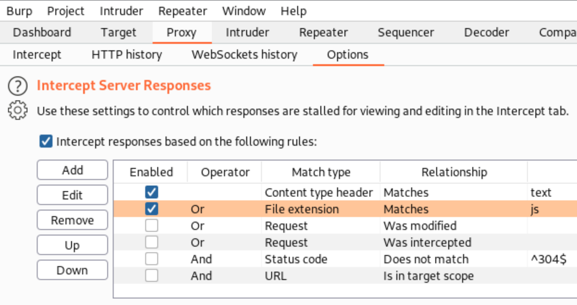Screen dimensions: 577x305
Task: Sort by the Enabled column header
Action: click(x=151, y=172)
